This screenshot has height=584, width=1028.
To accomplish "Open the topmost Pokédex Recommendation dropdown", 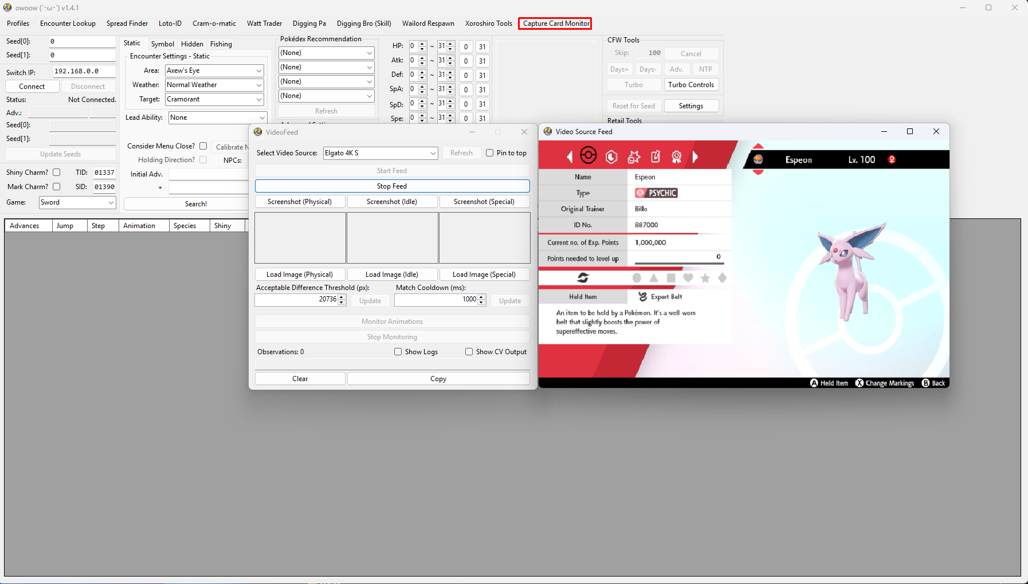I will tap(326, 53).
